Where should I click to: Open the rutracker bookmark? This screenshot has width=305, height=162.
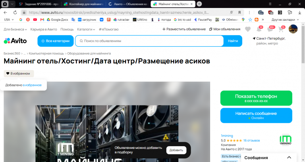click(122, 19)
